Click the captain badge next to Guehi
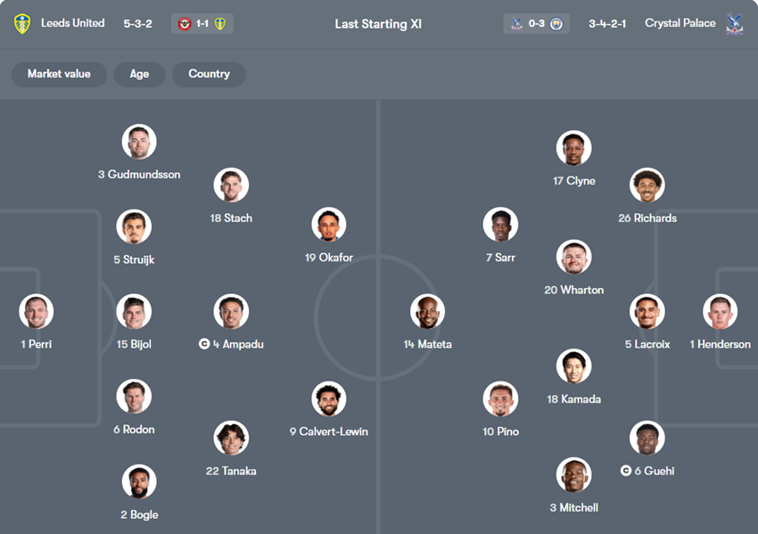Viewport: 758px width, 534px height. point(626,471)
